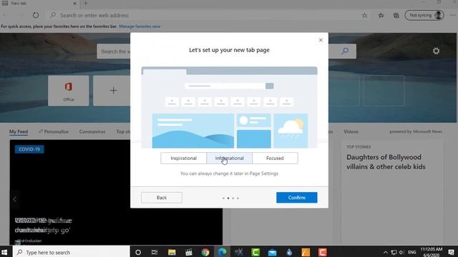This screenshot has height=257, width=458.
Task: Click the Type here to search box
Action: point(72,252)
